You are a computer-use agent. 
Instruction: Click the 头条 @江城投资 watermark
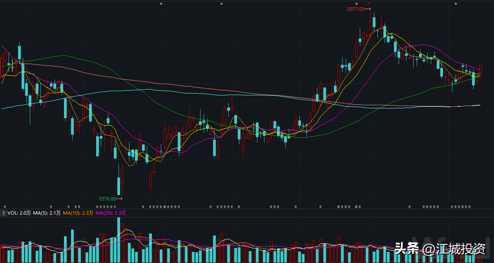click(439, 248)
